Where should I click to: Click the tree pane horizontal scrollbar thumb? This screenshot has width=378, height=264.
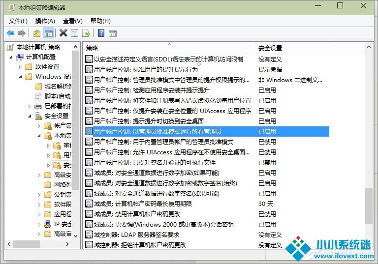(27, 244)
